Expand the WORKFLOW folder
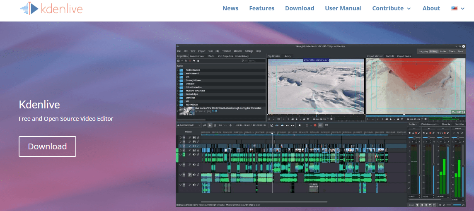 pyautogui.click(x=178, y=105)
